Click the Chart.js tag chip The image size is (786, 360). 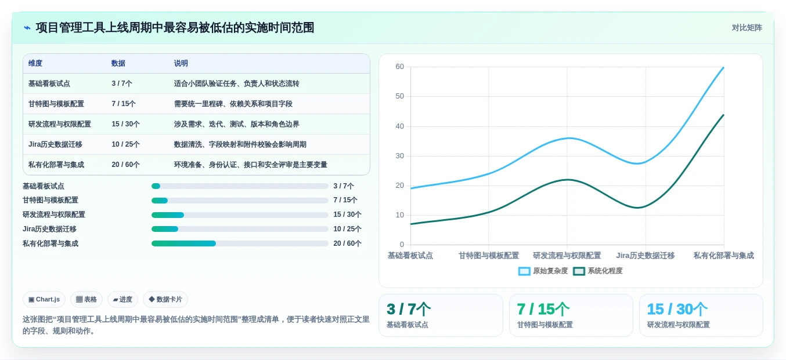point(44,299)
